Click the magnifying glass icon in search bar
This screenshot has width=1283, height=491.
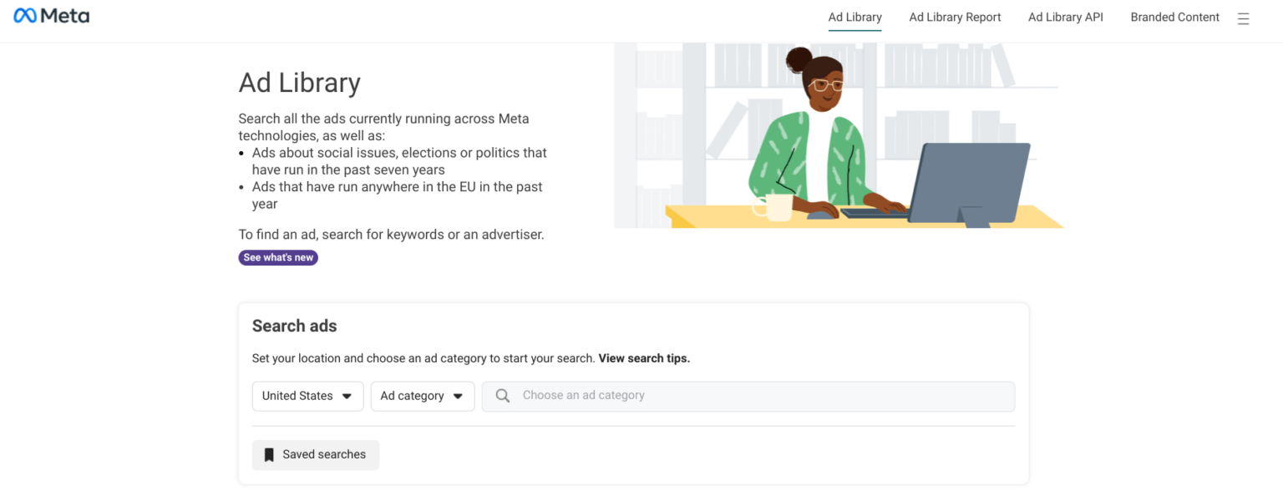[x=502, y=395]
